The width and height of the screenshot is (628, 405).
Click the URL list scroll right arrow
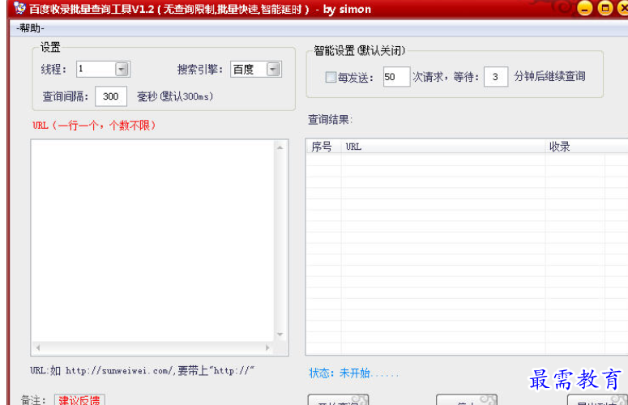(267, 347)
